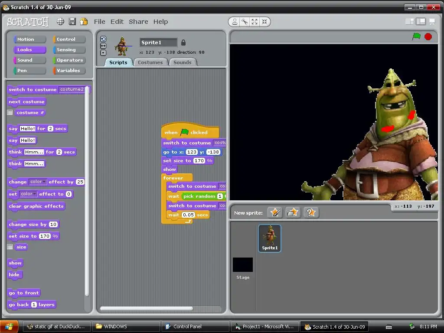Enter presentation mode
This screenshot has width=444, height=333.
tap(432, 22)
